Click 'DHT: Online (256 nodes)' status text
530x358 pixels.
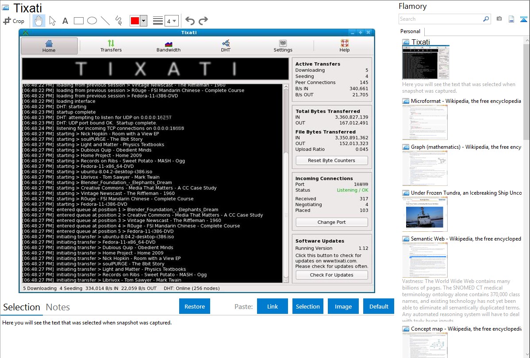point(192,288)
